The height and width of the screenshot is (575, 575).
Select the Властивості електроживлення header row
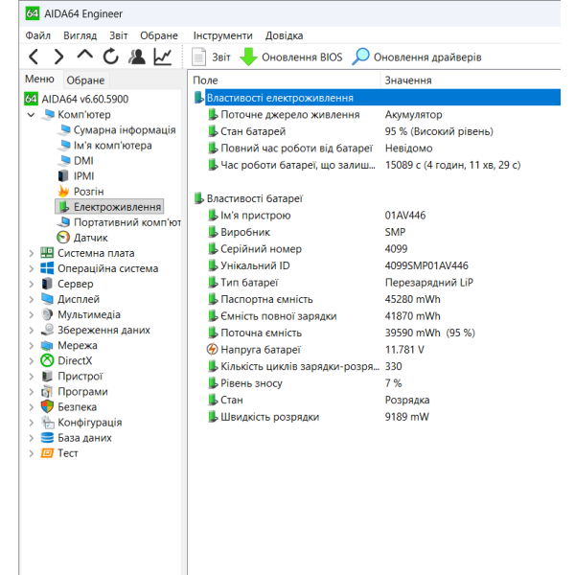pos(377,98)
